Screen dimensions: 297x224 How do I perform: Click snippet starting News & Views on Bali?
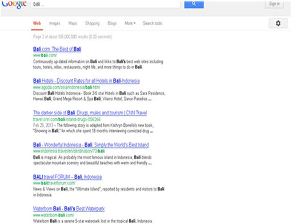[99, 192]
